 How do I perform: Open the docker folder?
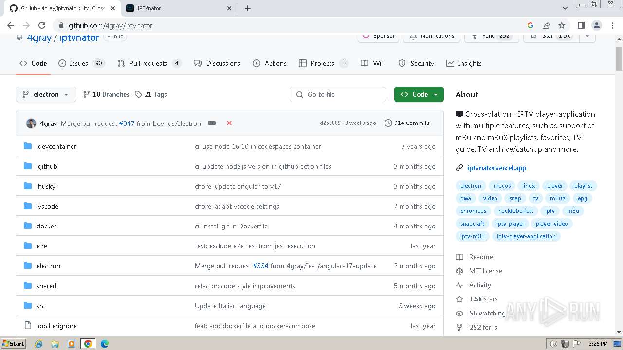tap(46, 226)
